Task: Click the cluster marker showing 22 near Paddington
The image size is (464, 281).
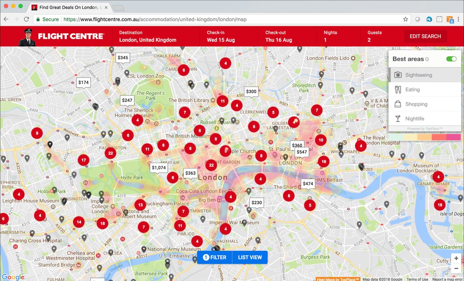Action: (111, 153)
